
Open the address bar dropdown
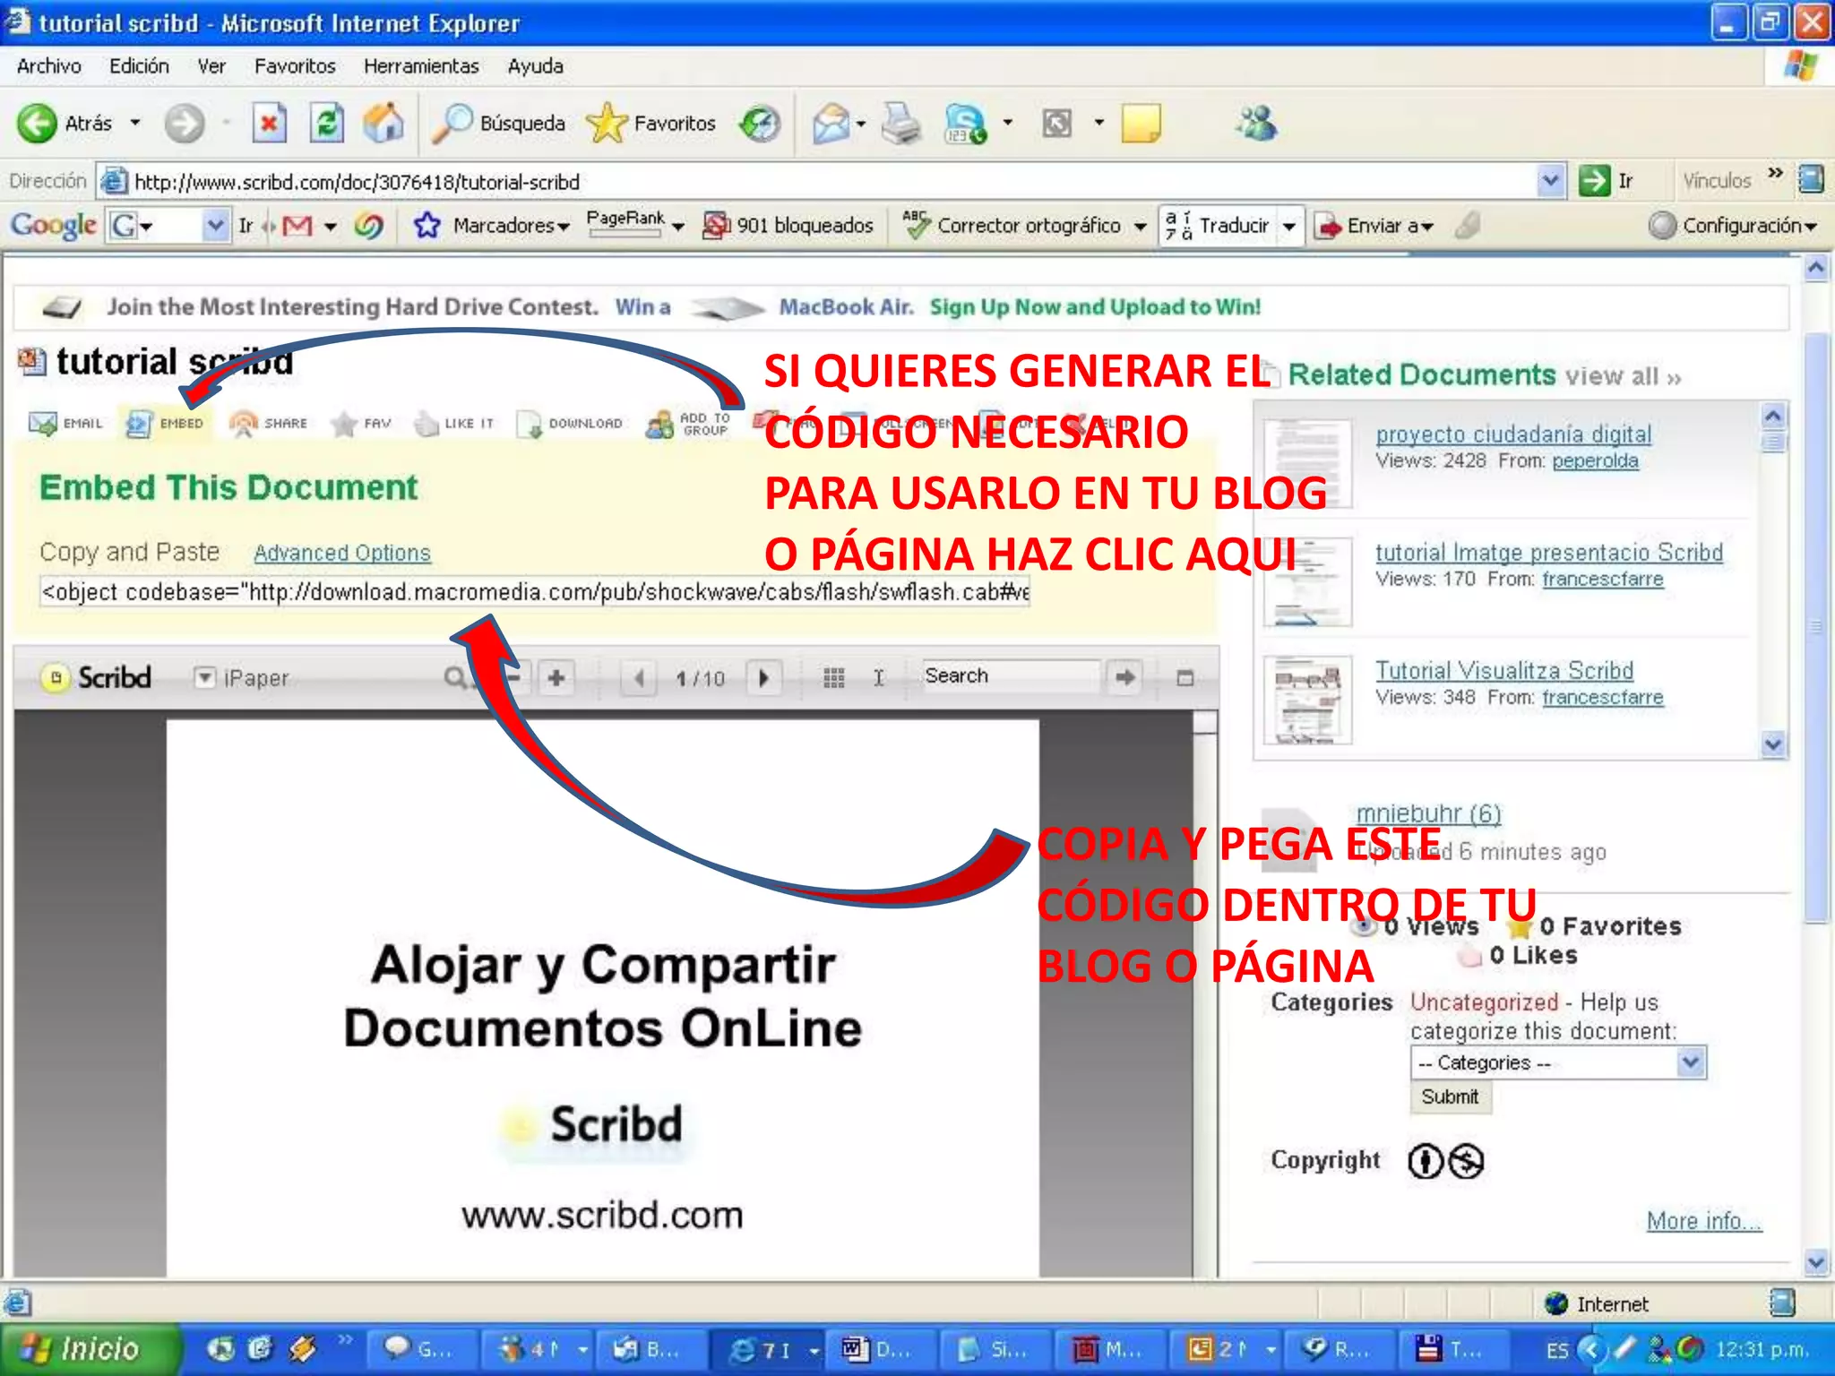coord(1551,181)
